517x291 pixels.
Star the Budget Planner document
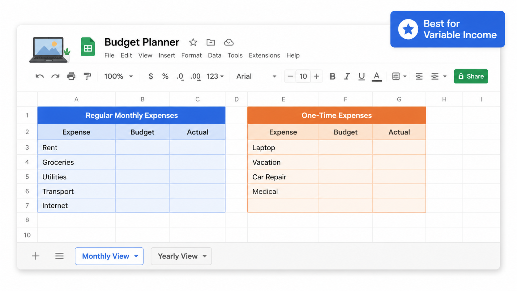(x=193, y=42)
